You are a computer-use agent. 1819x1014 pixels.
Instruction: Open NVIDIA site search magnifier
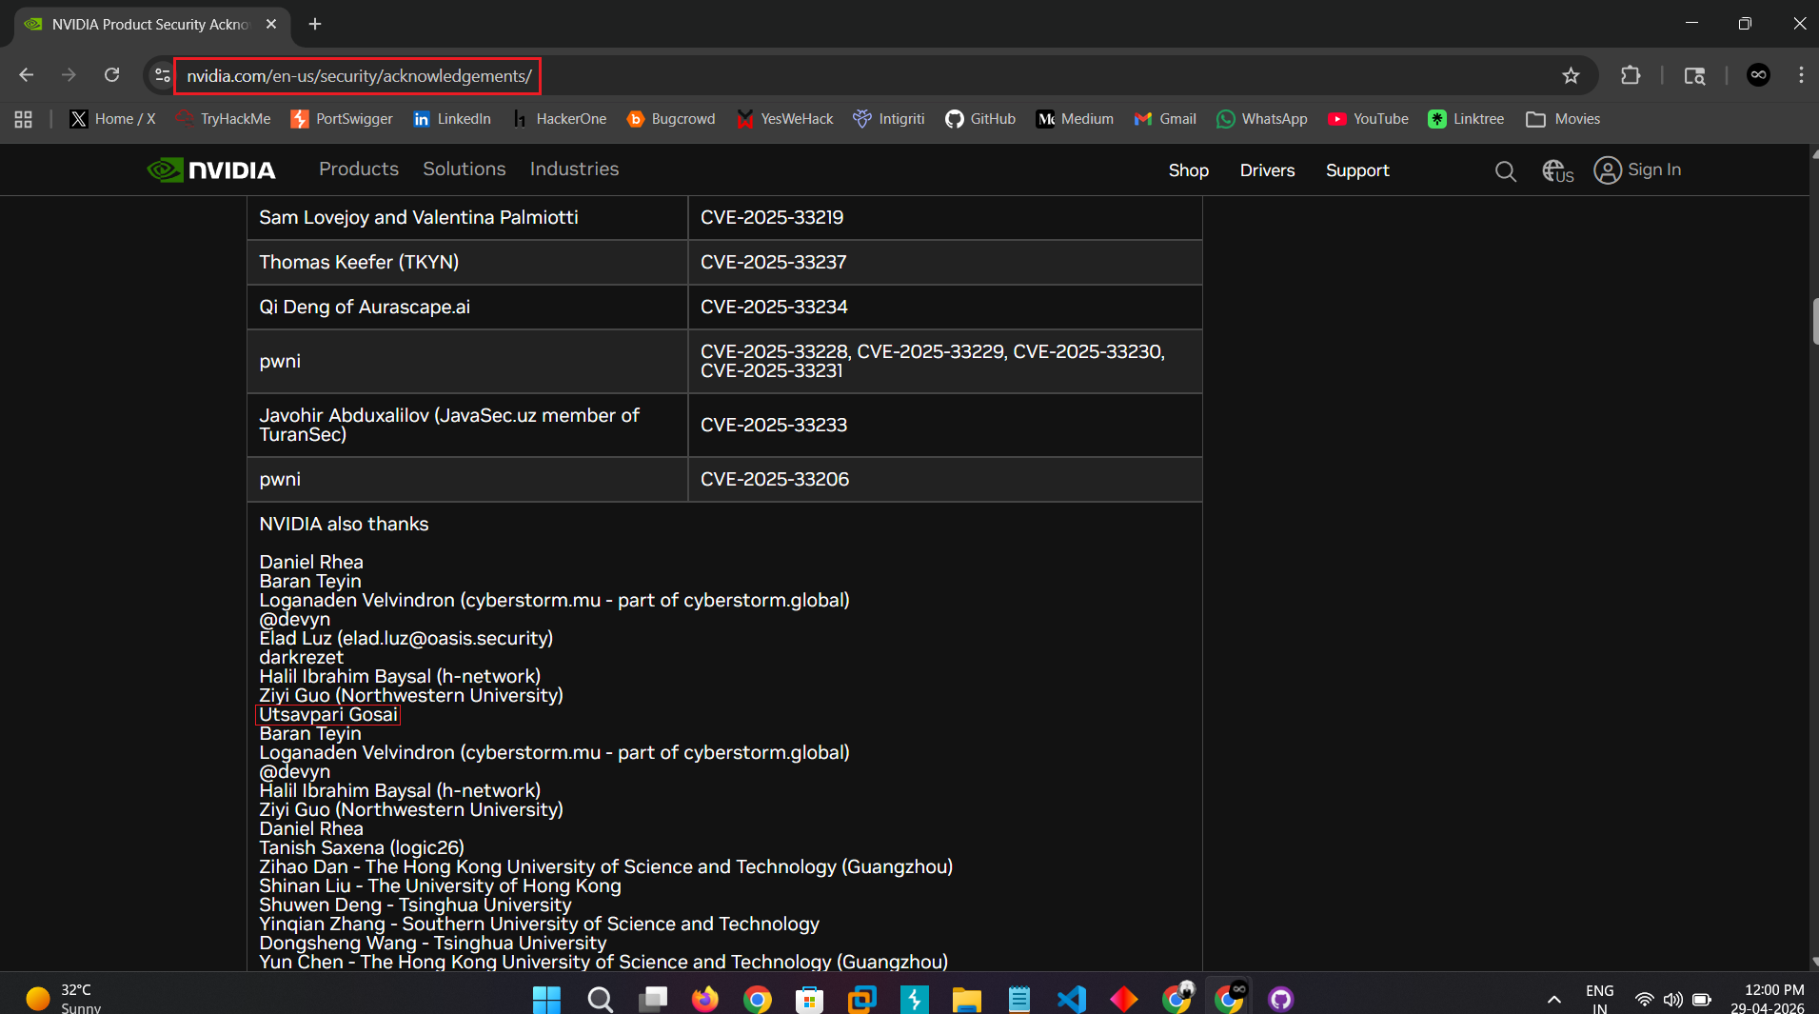[1505, 170]
